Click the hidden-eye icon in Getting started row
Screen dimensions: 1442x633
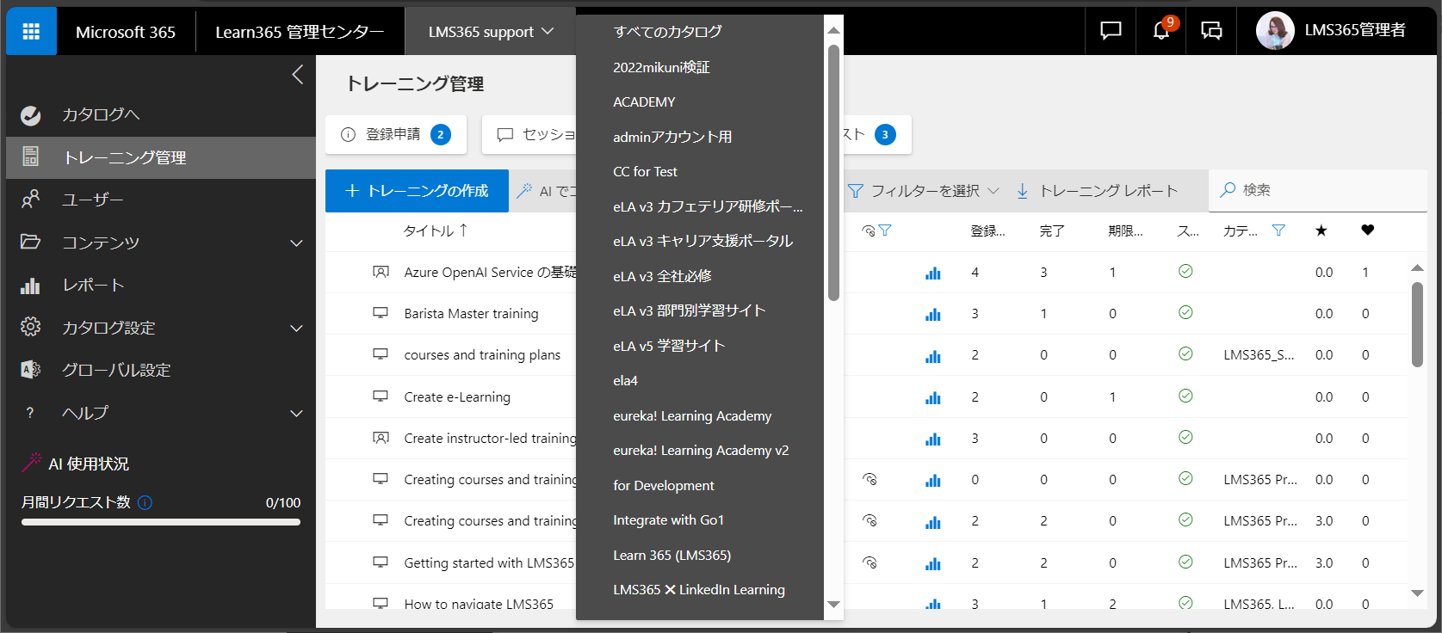[x=870, y=562]
